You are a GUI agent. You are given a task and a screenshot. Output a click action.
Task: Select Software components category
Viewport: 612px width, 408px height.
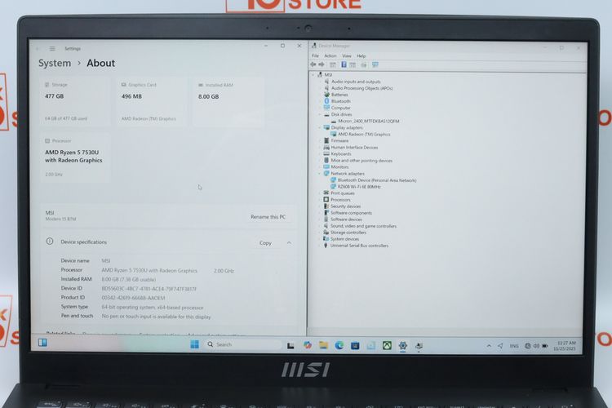pos(351,213)
